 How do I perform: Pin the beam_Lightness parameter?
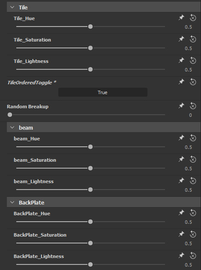pyautogui.click(x=181, y=181)
